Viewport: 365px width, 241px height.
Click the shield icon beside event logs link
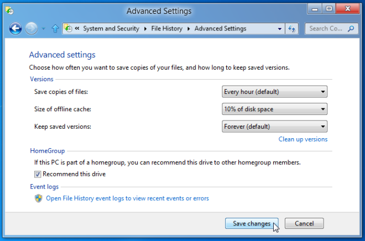click(x=38, y=198)
